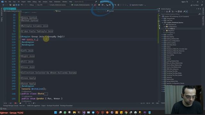Screen dimensions: 205x115
Task: Open the Package Manager Console tab
Action: coord(11,106)
